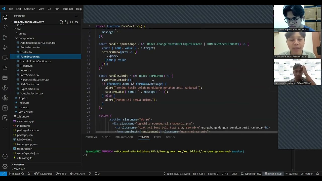Image resolution: width=322 pixels, height=181 pixels.
Task: Click the New Folder icon in Explorer
Action: coord(66,22)
